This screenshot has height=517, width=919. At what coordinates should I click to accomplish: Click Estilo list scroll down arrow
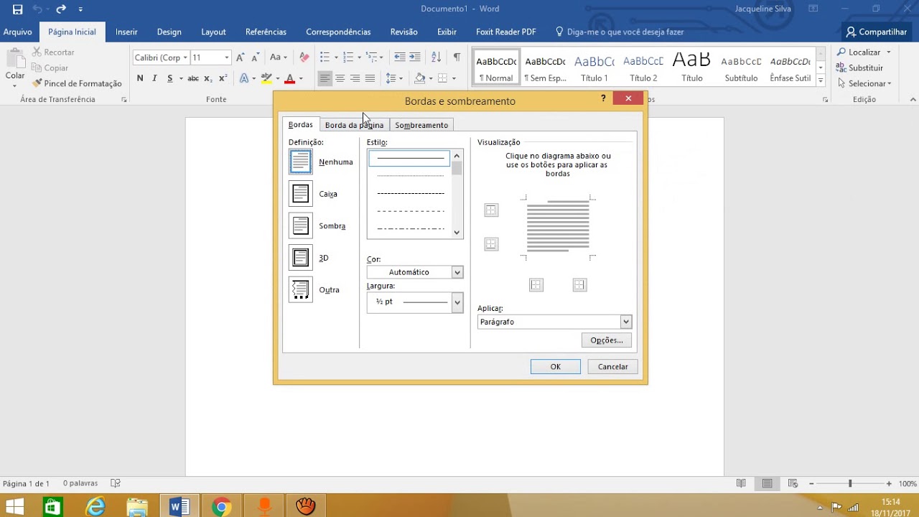[x=457, y=232]
